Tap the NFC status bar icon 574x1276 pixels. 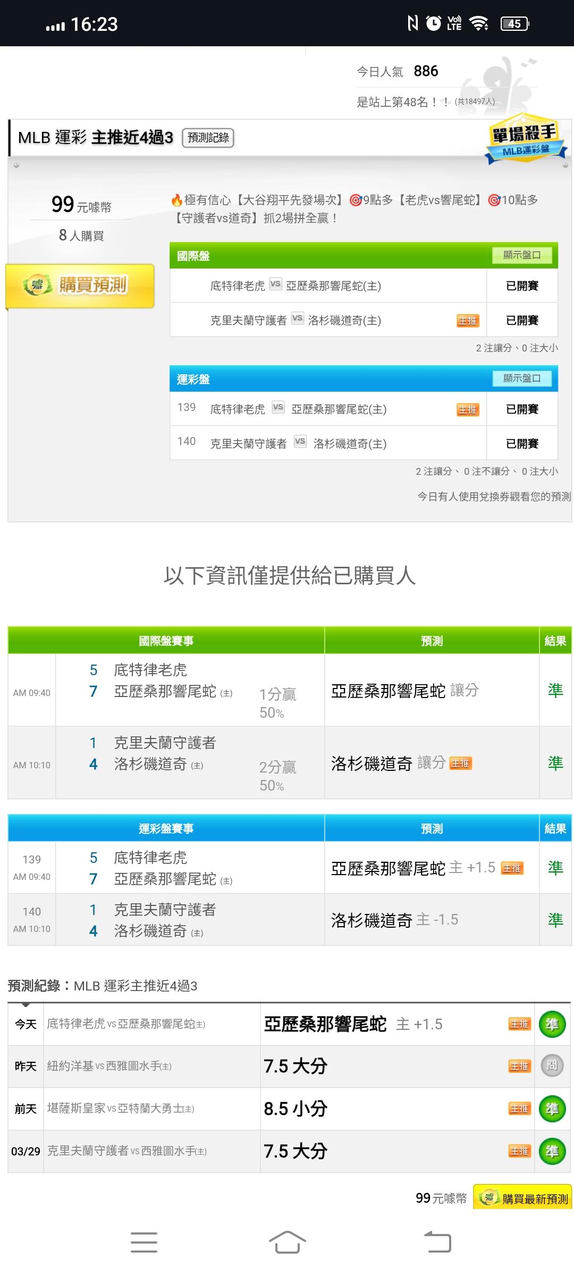pos(412,23)
